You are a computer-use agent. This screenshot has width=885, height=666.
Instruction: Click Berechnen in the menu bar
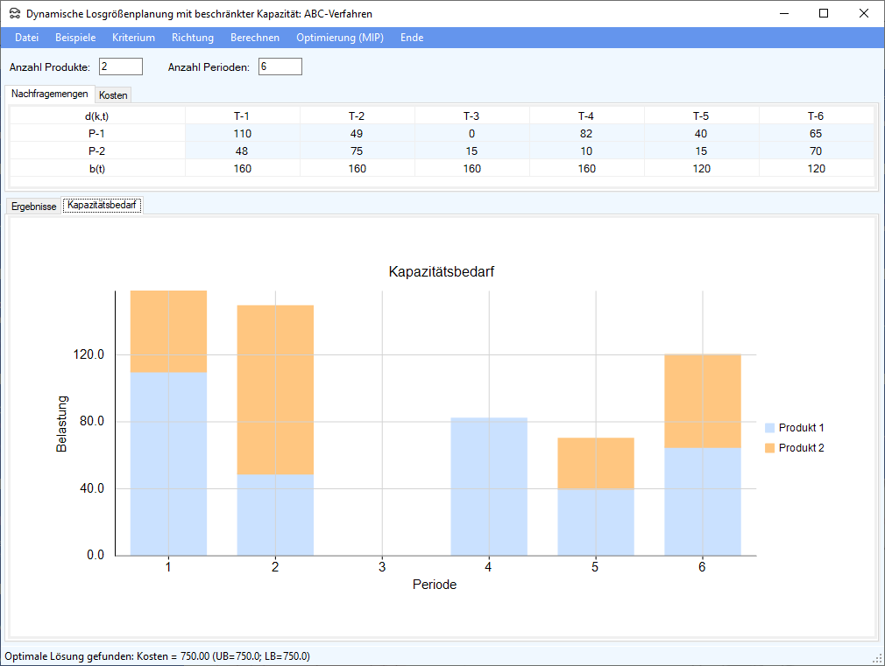255,38
